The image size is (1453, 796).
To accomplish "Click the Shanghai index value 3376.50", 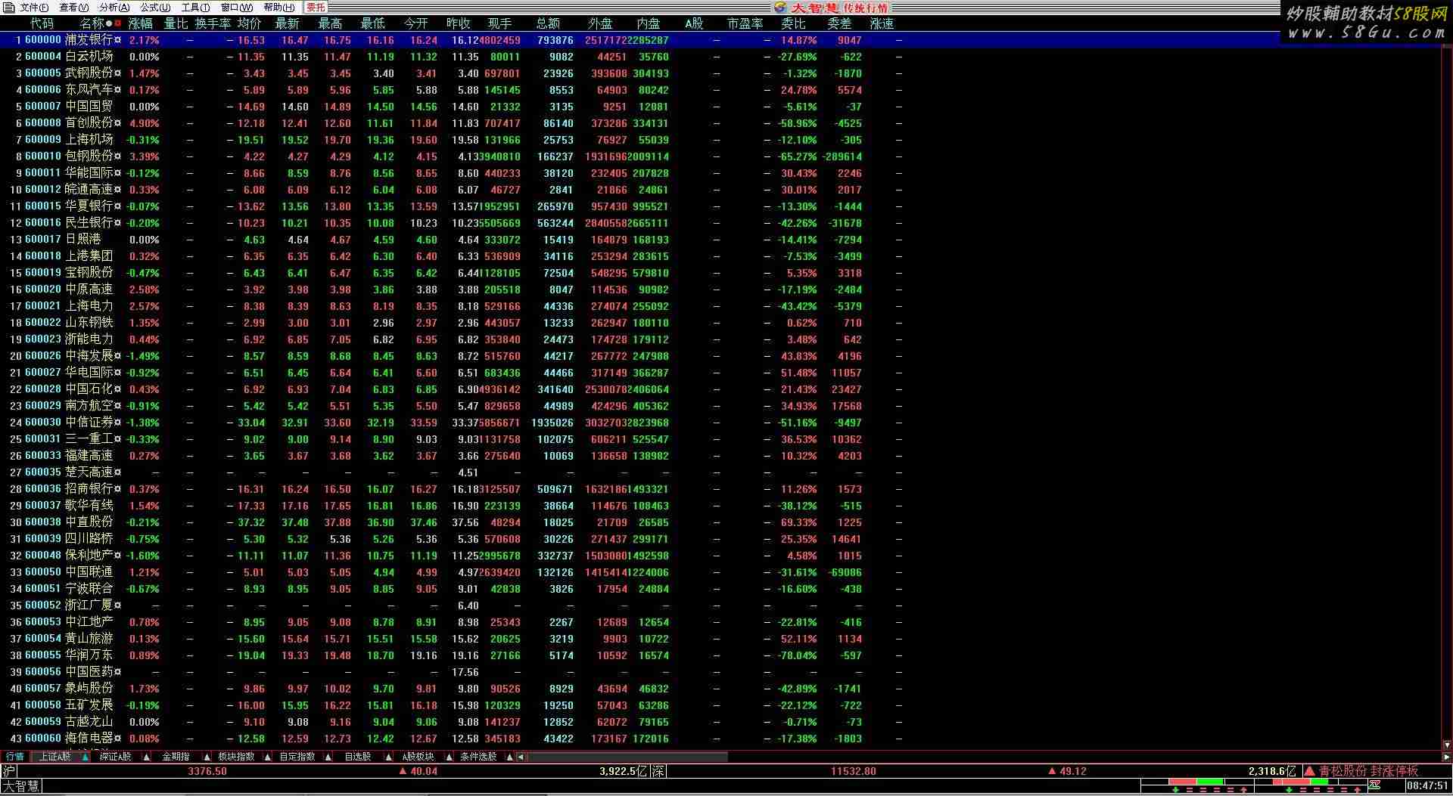I will 207,771.
